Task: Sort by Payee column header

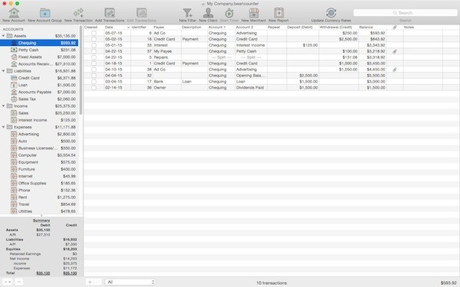Action: (x=166, y=28)
